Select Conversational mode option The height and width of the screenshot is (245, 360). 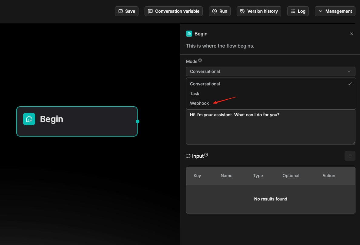205,84
